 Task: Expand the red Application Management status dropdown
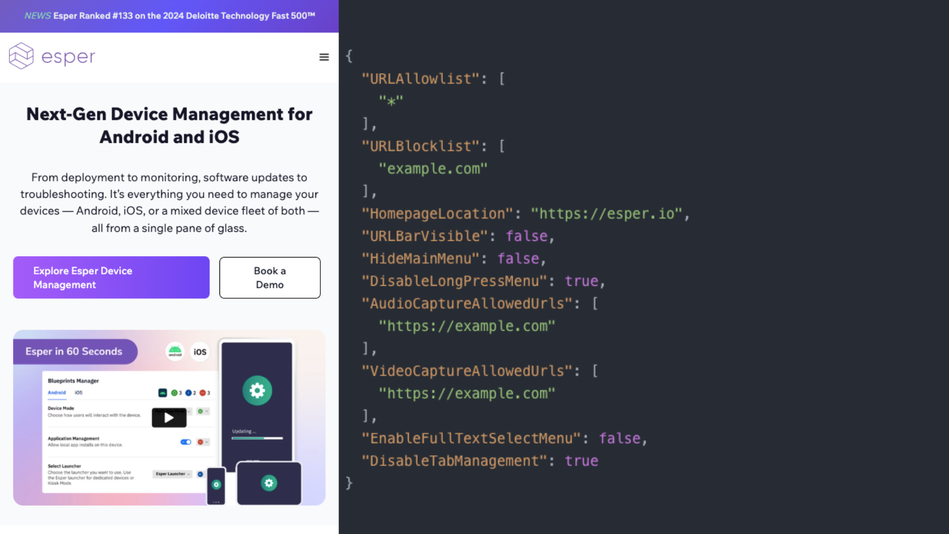[x=203, y=442]
